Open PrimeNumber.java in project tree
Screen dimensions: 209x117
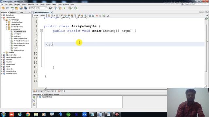[19, 45]
